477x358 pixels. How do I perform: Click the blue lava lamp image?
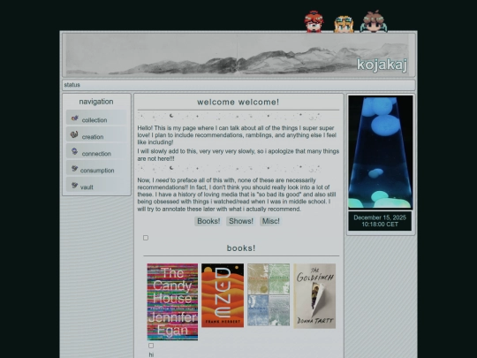coord(381,152)
